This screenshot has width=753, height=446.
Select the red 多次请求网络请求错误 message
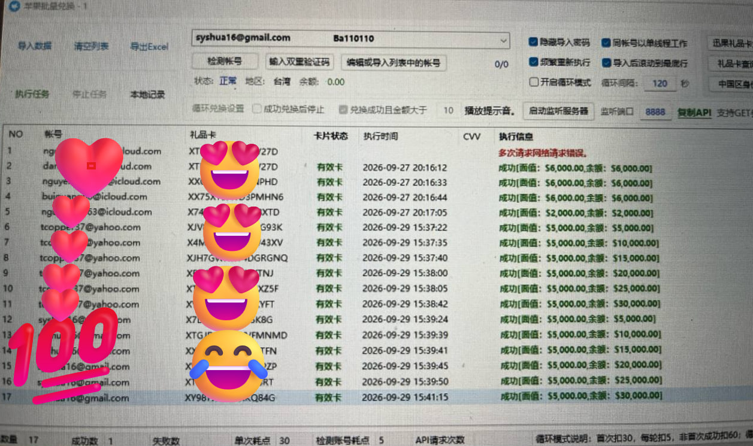coord(543,153)
